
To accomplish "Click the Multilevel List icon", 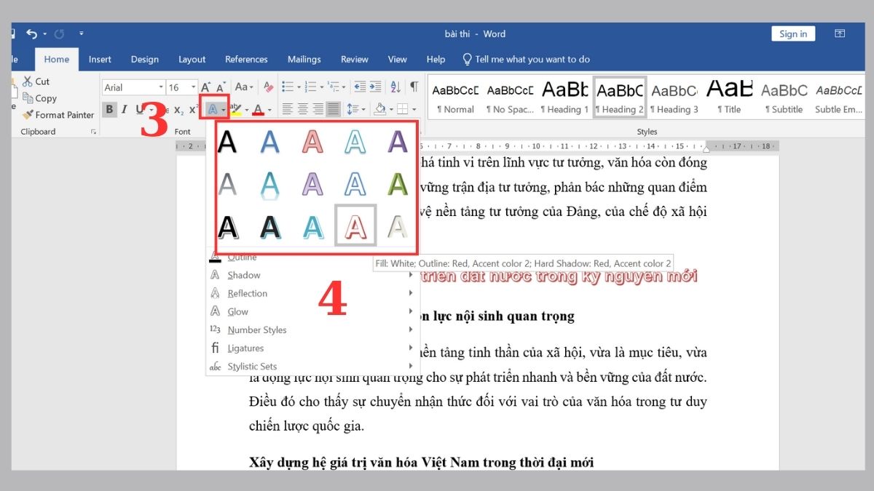I will [331, 87].
